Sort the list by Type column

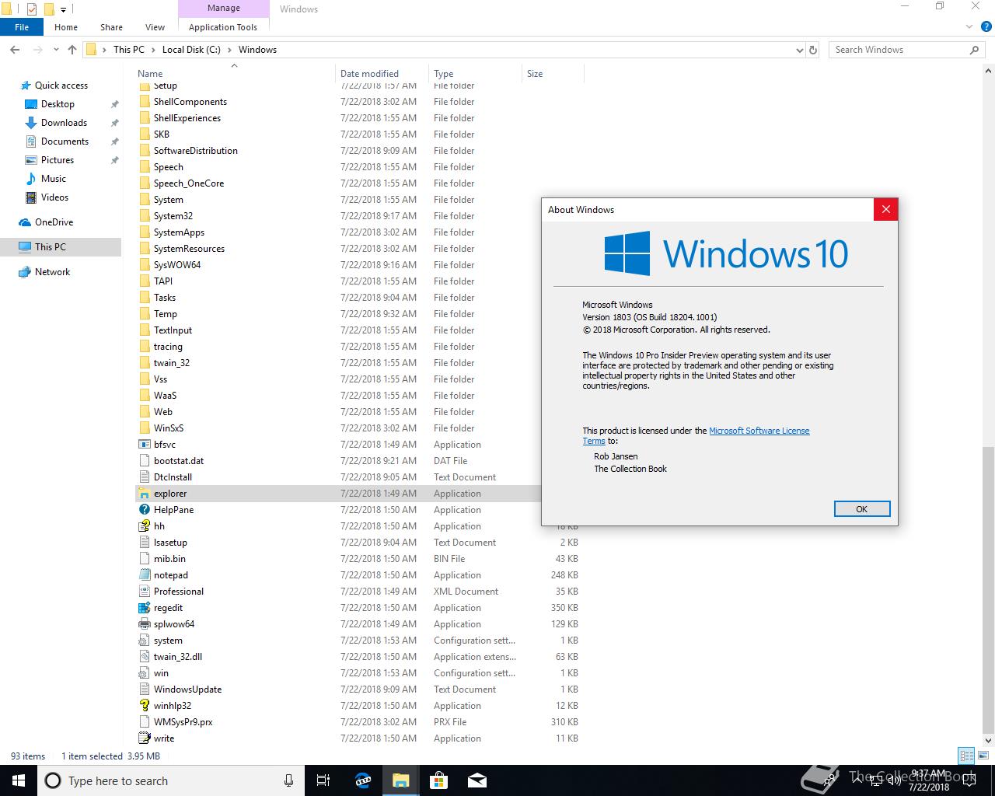(x=475, y=74)
